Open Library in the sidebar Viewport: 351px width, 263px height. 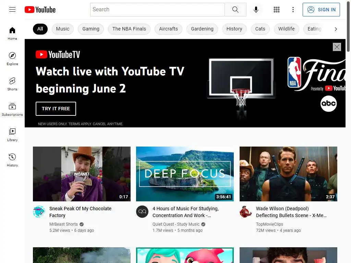coord(12,135)
